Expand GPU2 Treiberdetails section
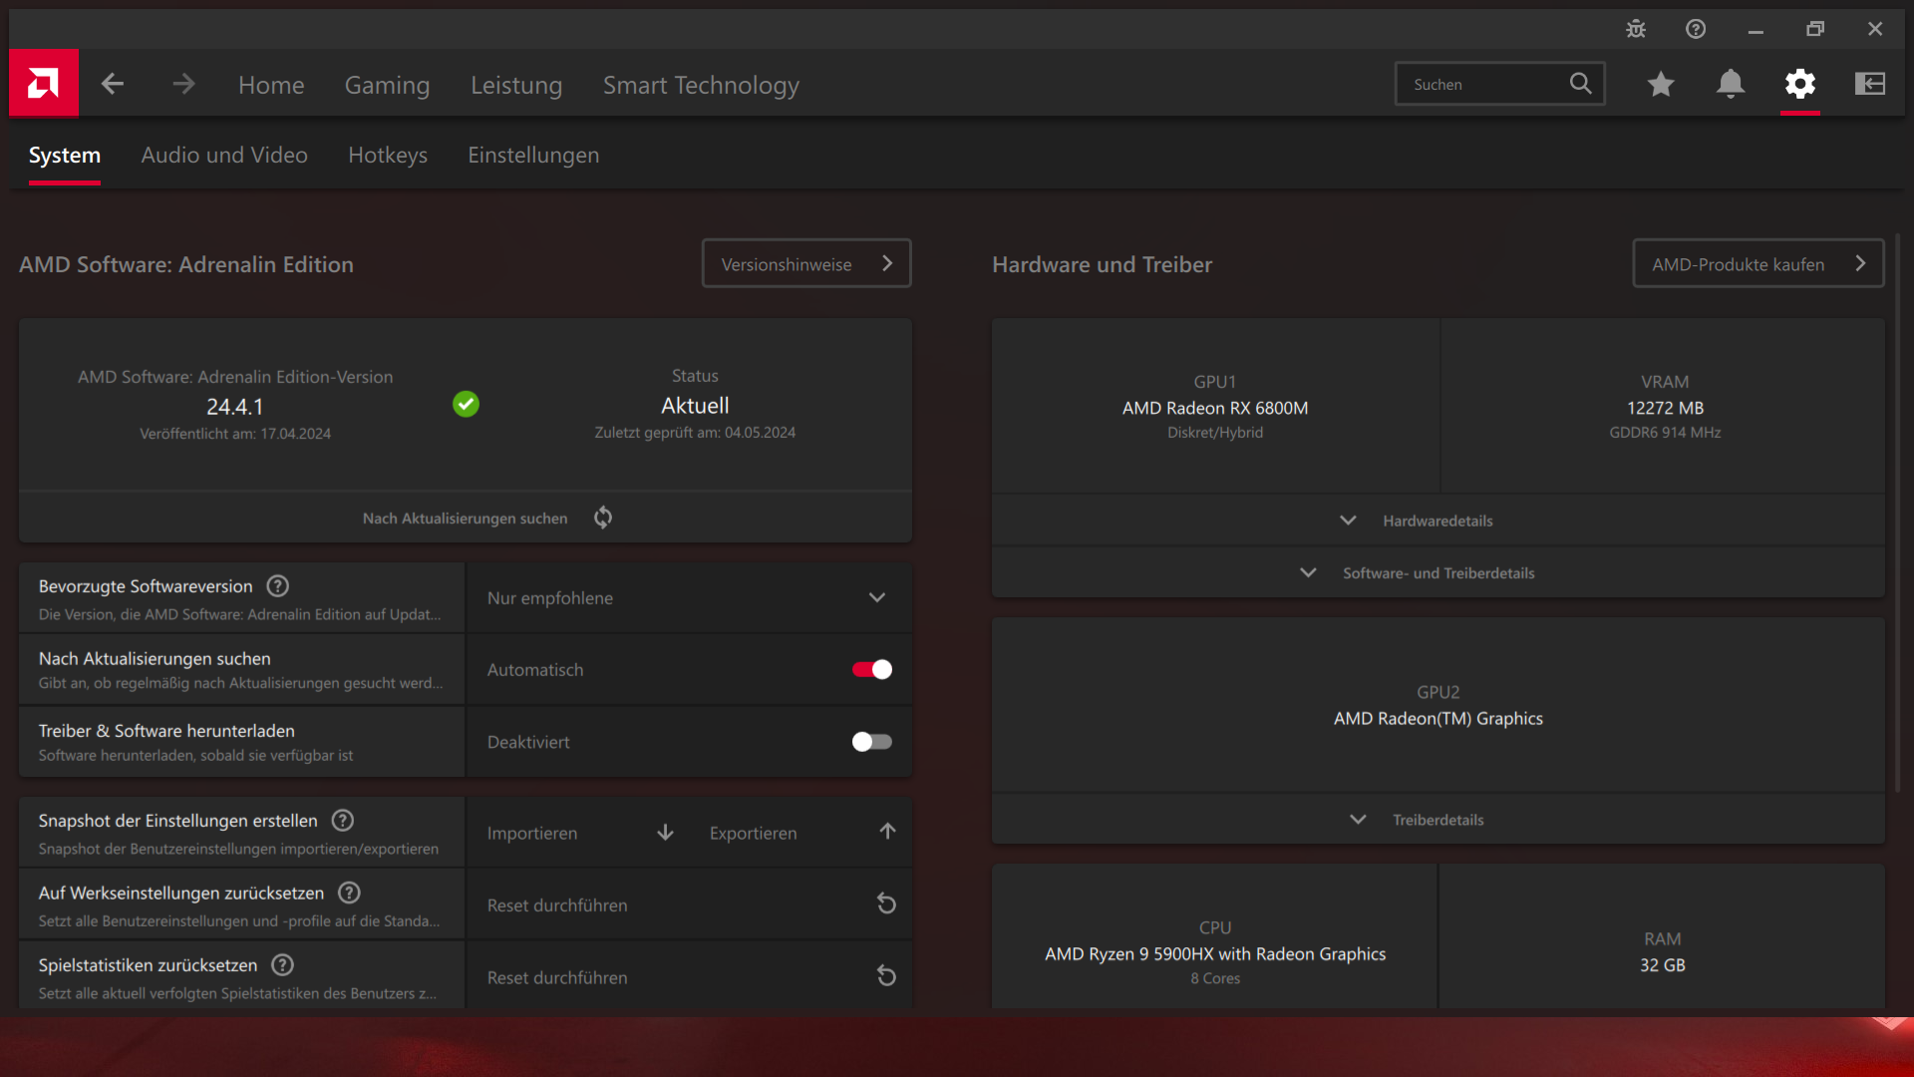Viewport: 1914px width, 1077px height. click(1437, 820)
